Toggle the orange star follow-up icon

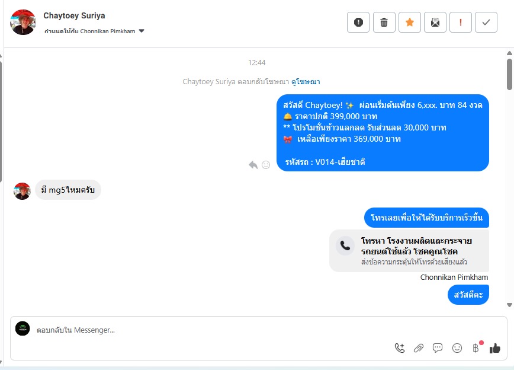409,23
